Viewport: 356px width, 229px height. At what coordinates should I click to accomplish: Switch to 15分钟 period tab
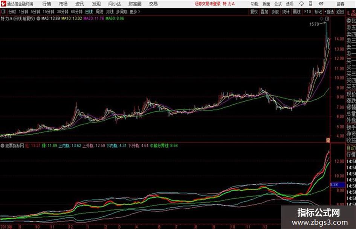49,12
